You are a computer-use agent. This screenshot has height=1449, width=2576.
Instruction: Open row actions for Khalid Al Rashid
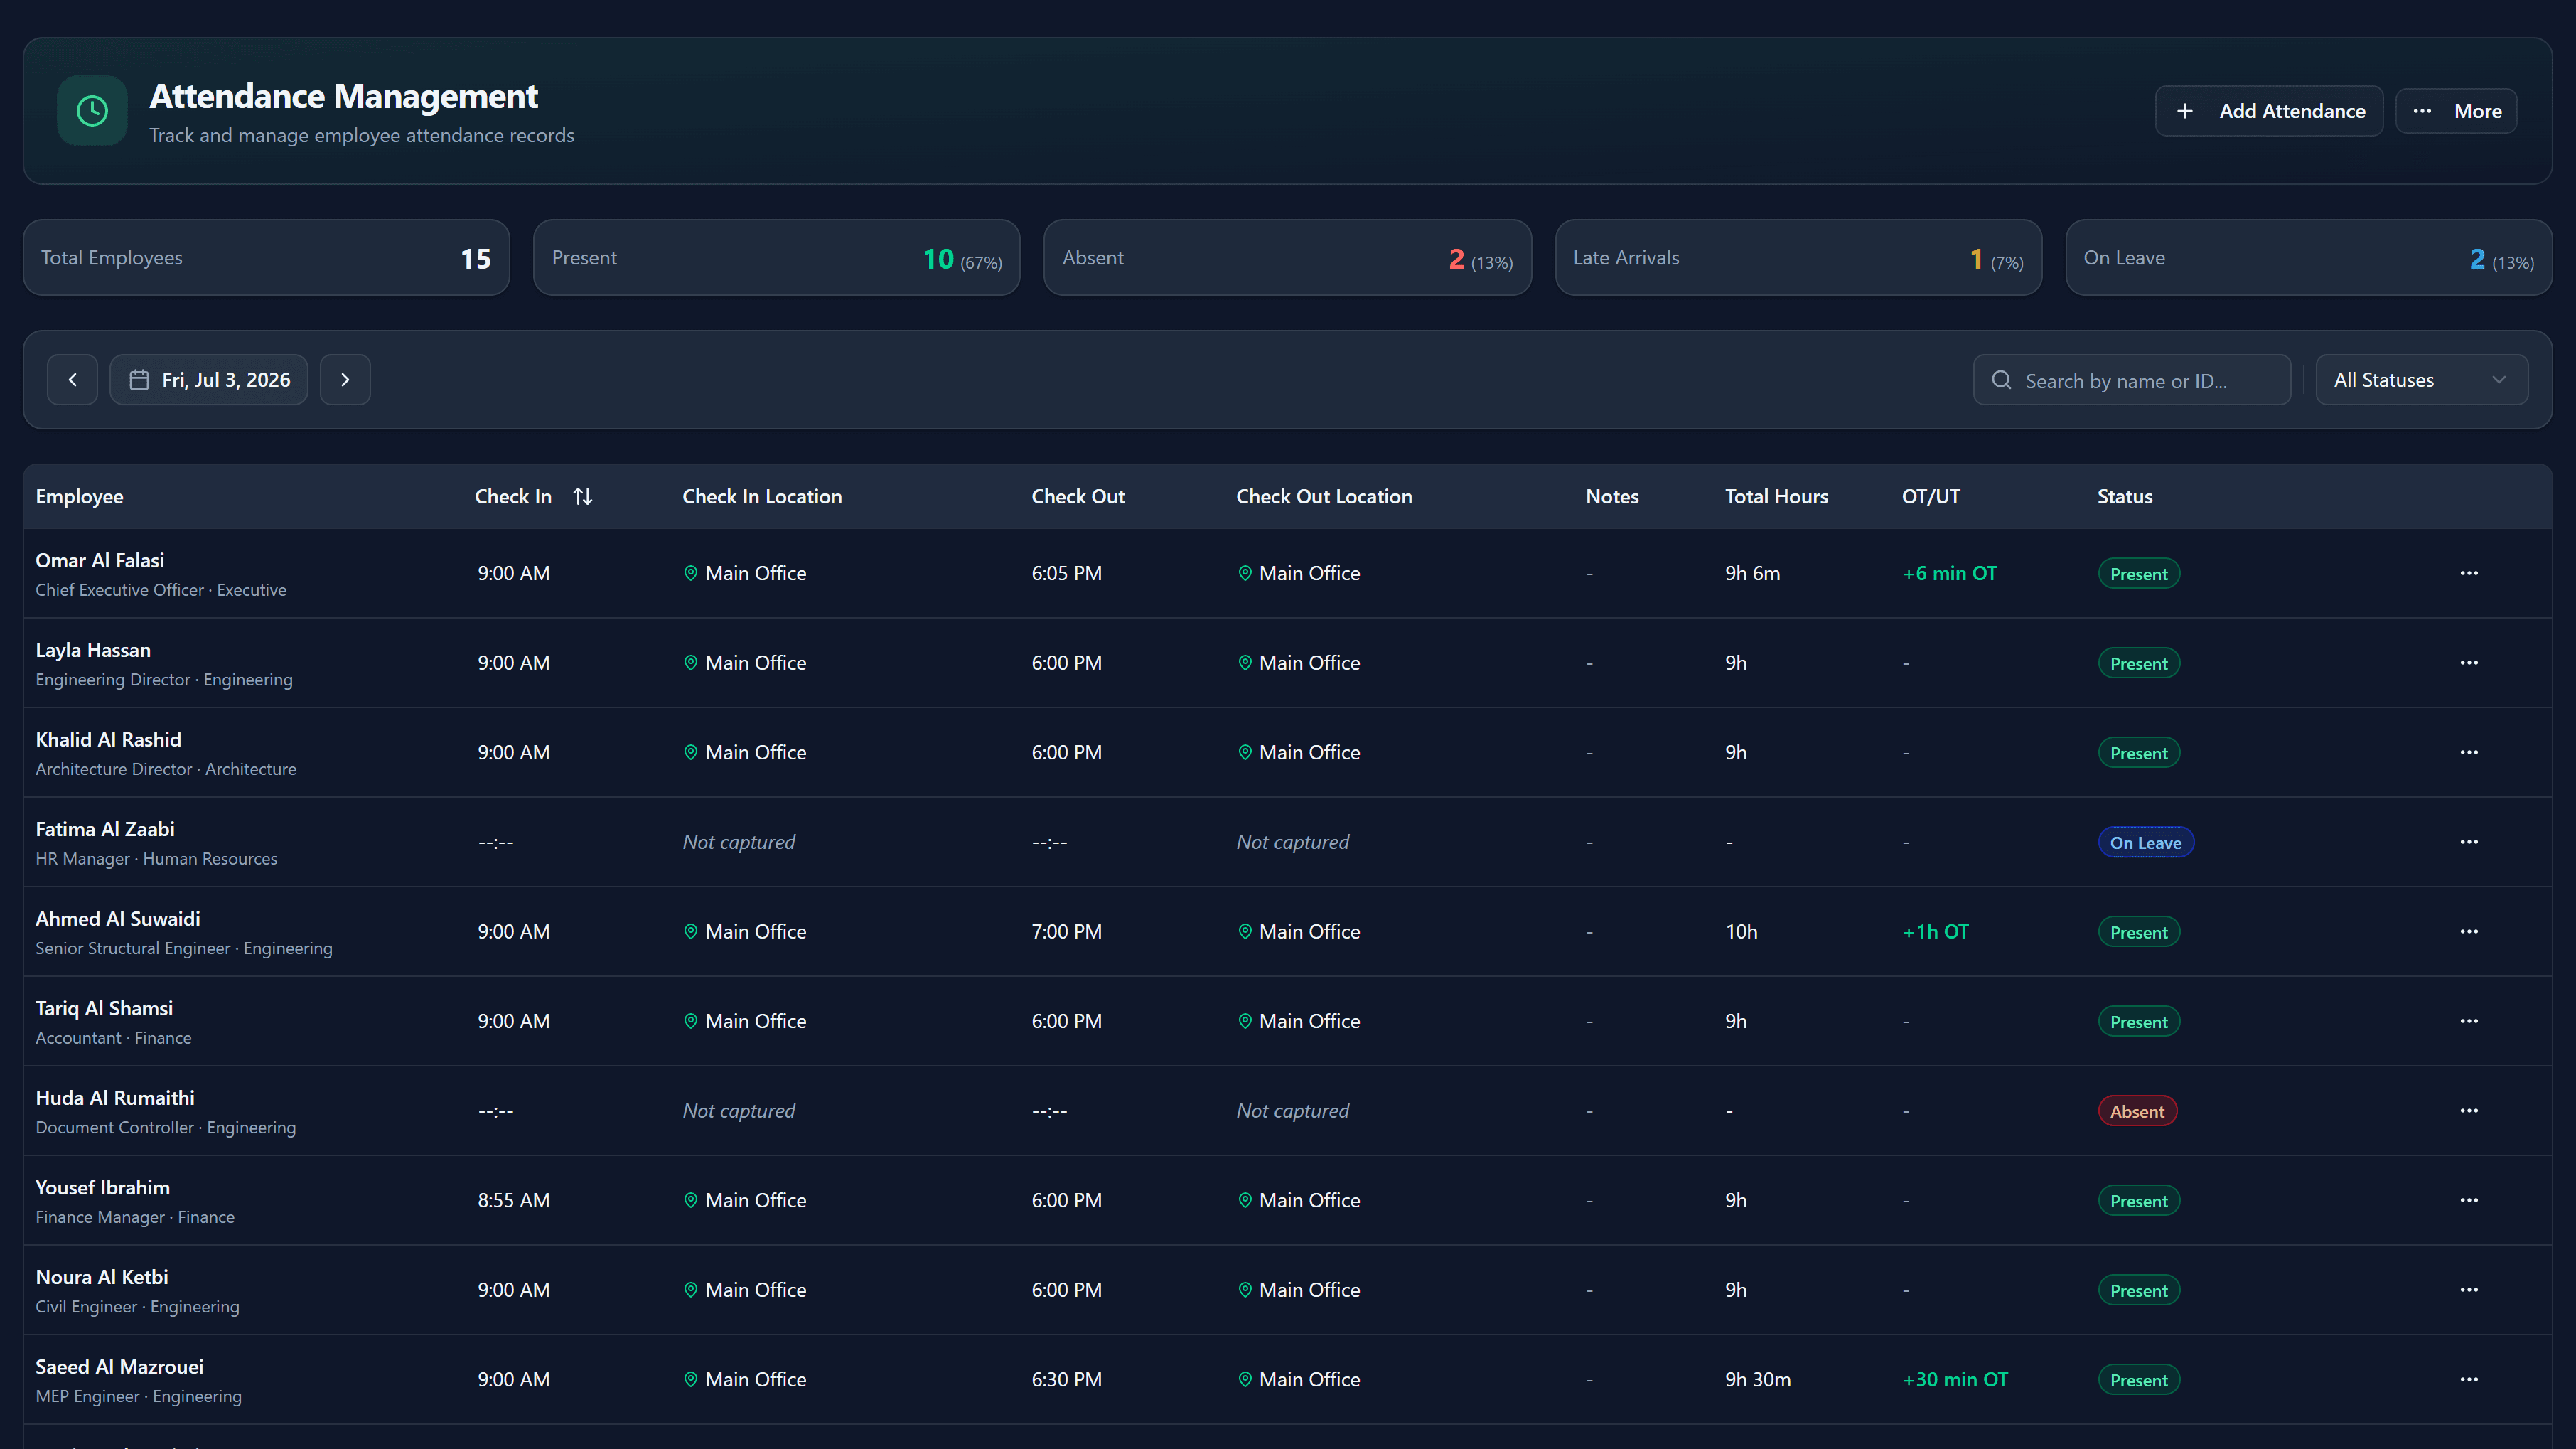coord(2469,752)
